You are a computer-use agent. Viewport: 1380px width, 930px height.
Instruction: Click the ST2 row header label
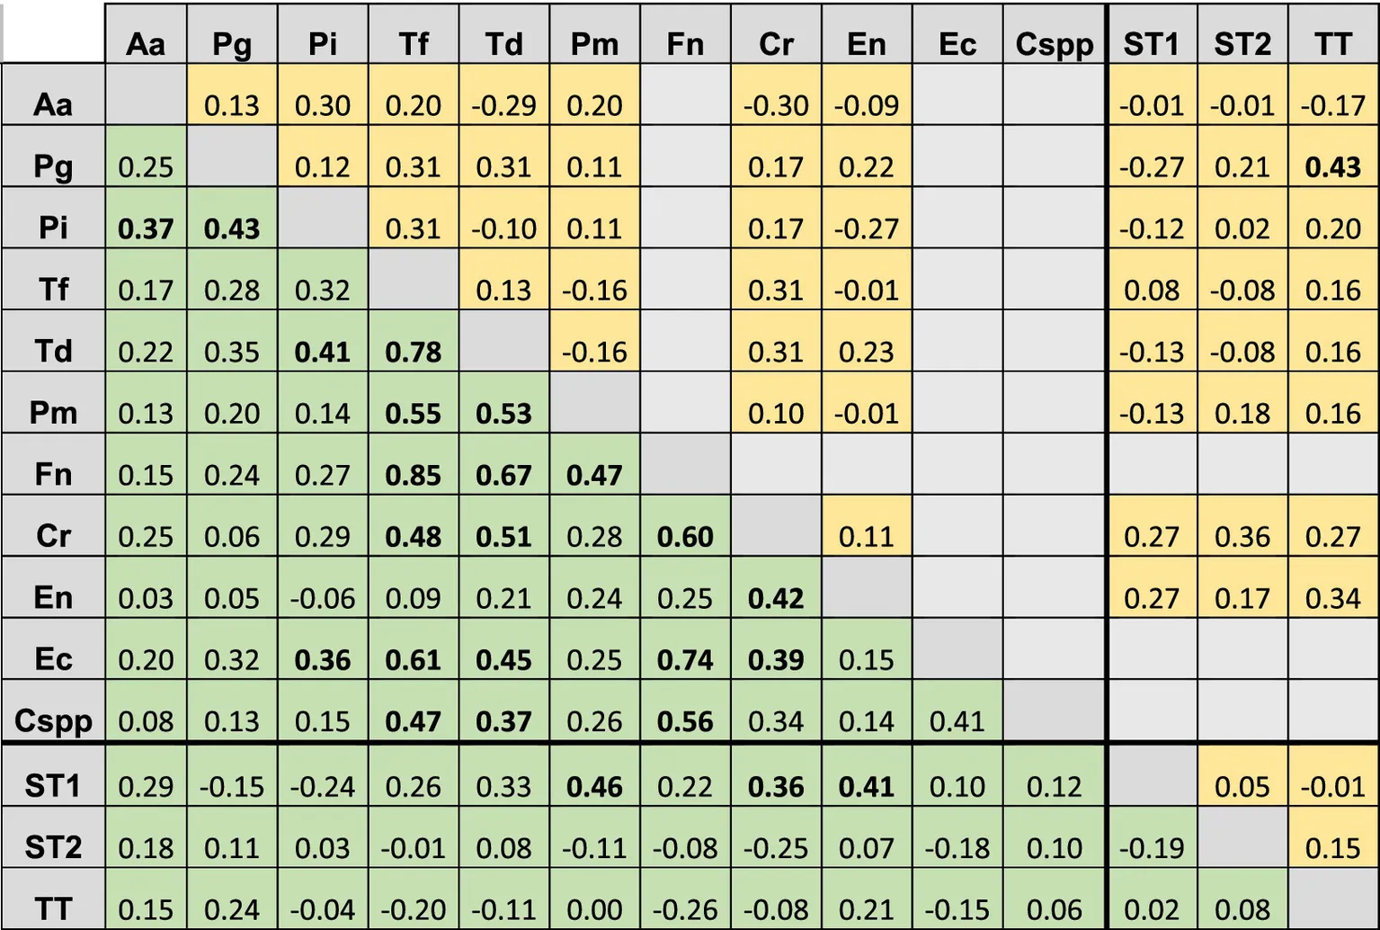click(x=53, y=846)
